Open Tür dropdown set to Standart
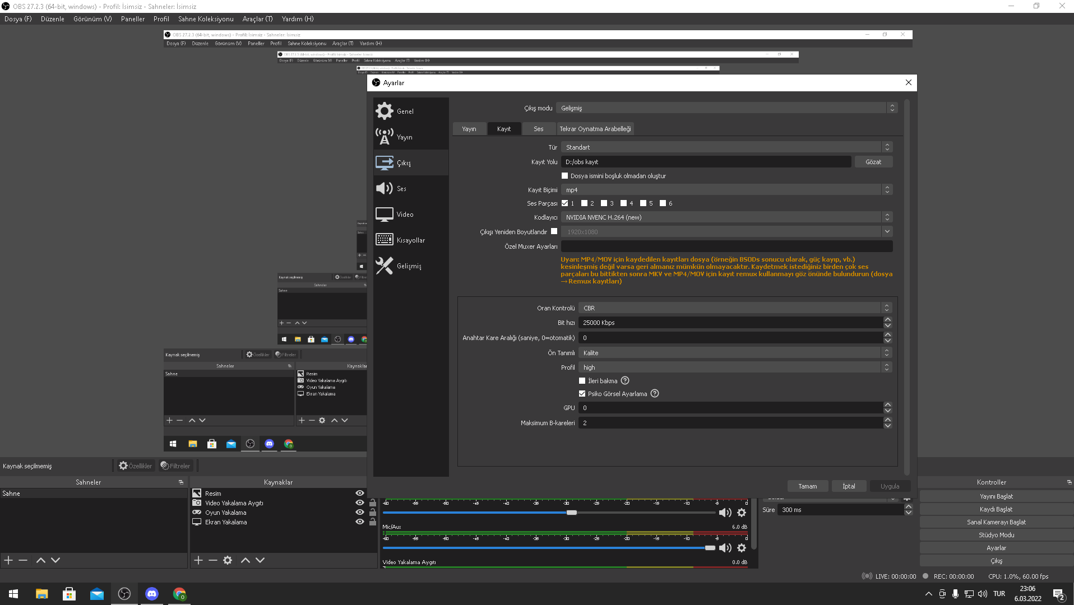This screenshot has height=605, width=1074. (x=726, y=147)
